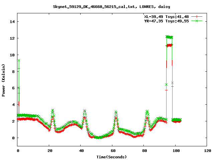Image resolution: width=214 pixels, height=160 pixels.
Task: Click the y-axis tick label 10
Action: pos(12,55)
